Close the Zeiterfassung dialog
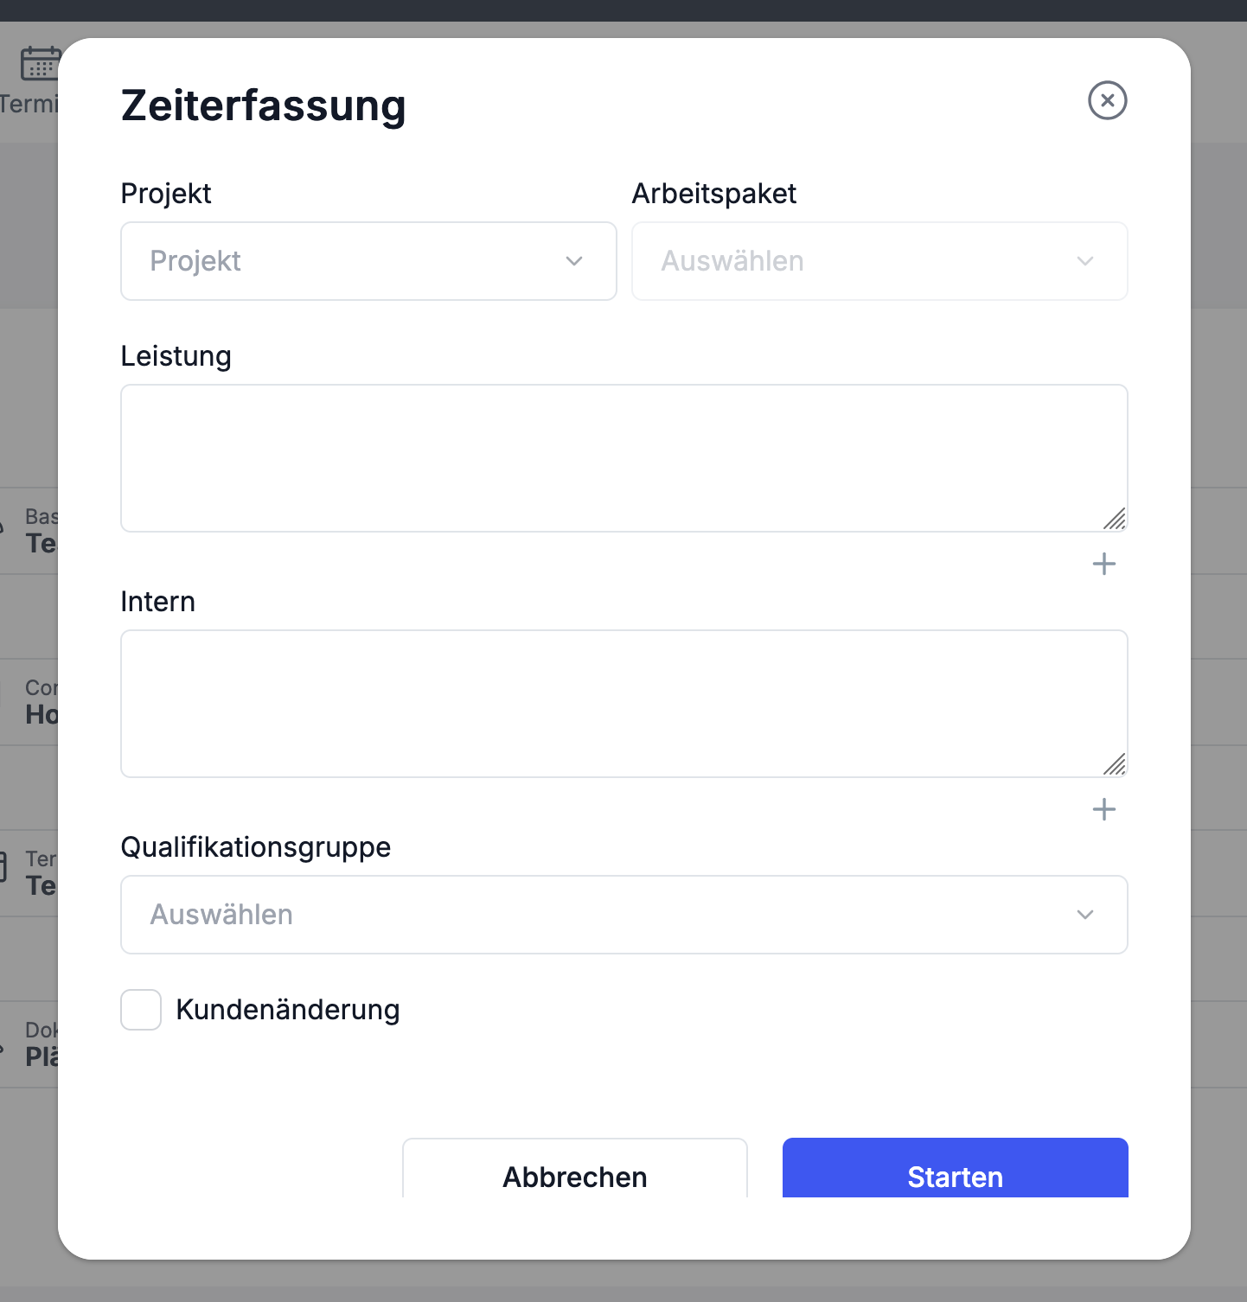 coord(1107,100)
